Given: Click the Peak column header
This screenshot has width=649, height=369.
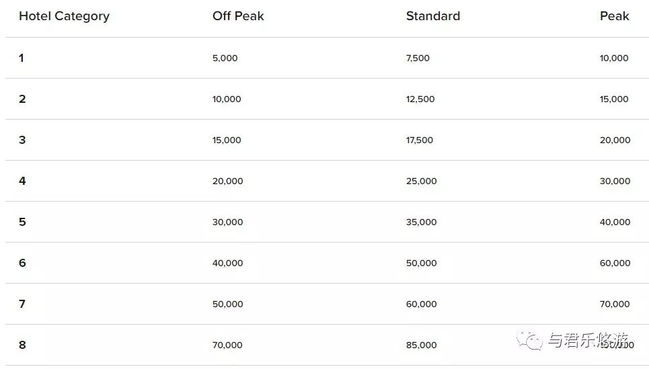Looking at the screenshot, I should click(x=614, y=15).
